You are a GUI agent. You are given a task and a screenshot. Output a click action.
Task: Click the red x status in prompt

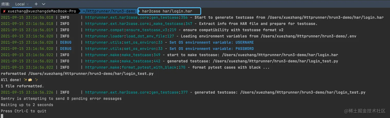tap(4, 11)
